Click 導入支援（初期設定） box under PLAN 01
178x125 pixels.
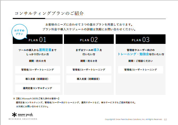[x=38, y=79]
